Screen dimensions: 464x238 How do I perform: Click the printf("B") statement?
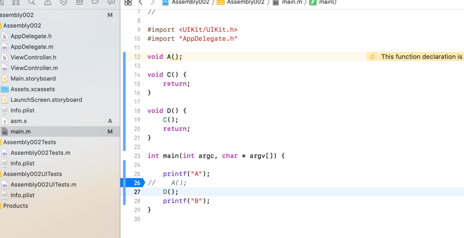pos(186,201)
